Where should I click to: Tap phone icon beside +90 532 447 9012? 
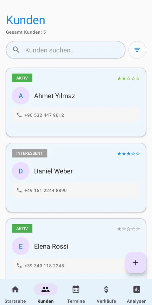(19, 115)
